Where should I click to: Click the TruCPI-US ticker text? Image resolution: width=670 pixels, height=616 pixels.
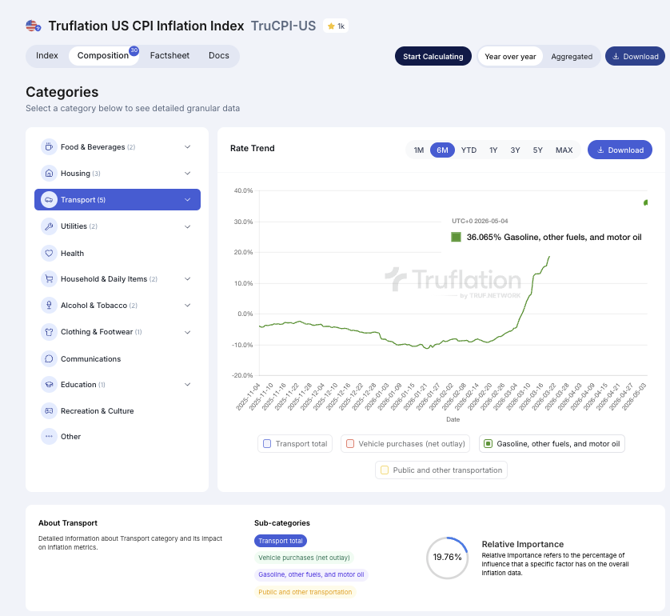pyautogui.click(x=283, y=26)
